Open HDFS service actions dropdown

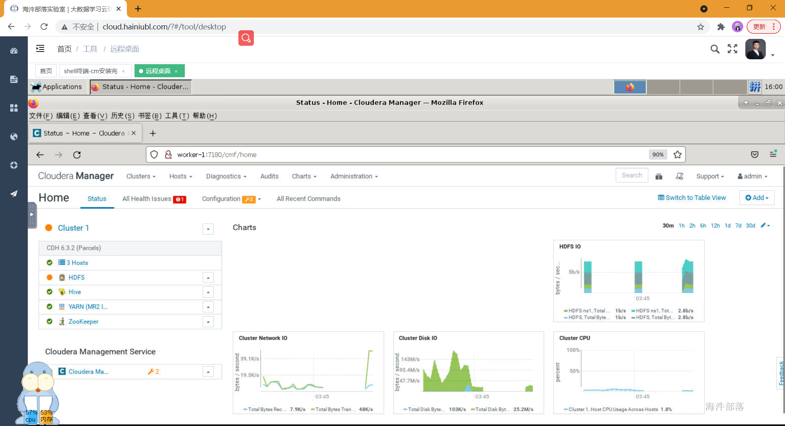[208, 278]
